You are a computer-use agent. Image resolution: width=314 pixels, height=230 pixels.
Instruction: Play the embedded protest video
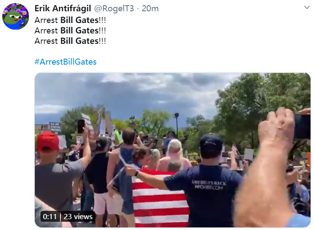click(173, 150)
